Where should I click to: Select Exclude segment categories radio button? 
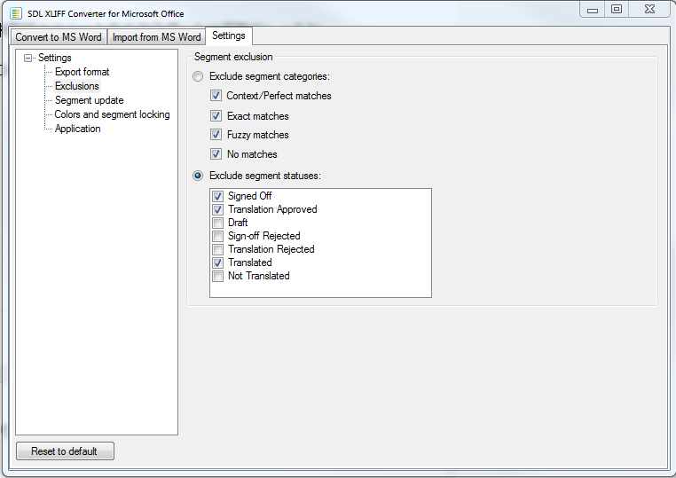[x=198, y=77]
